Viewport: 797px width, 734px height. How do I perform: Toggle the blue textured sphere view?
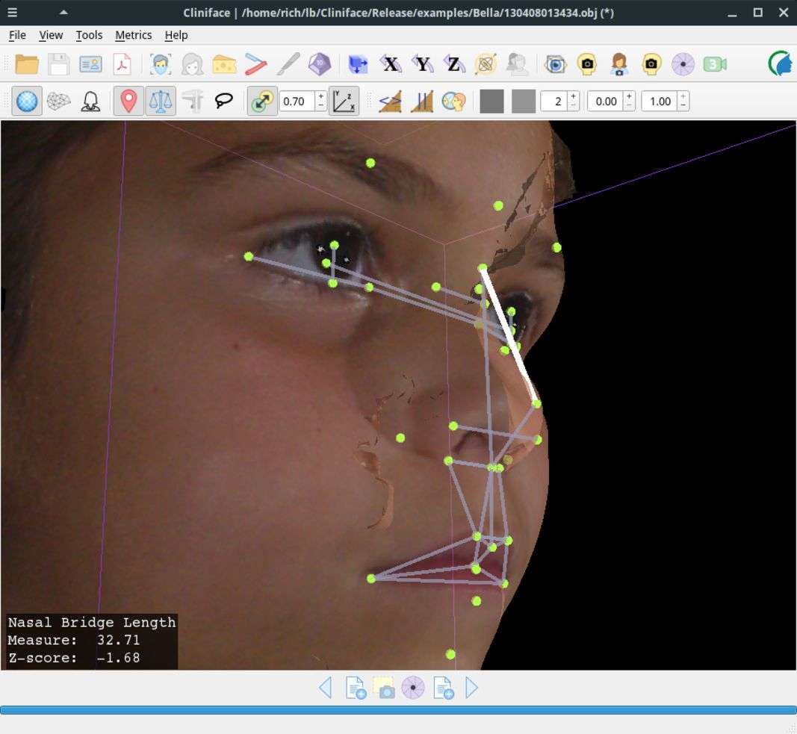[x=27, y=101]
